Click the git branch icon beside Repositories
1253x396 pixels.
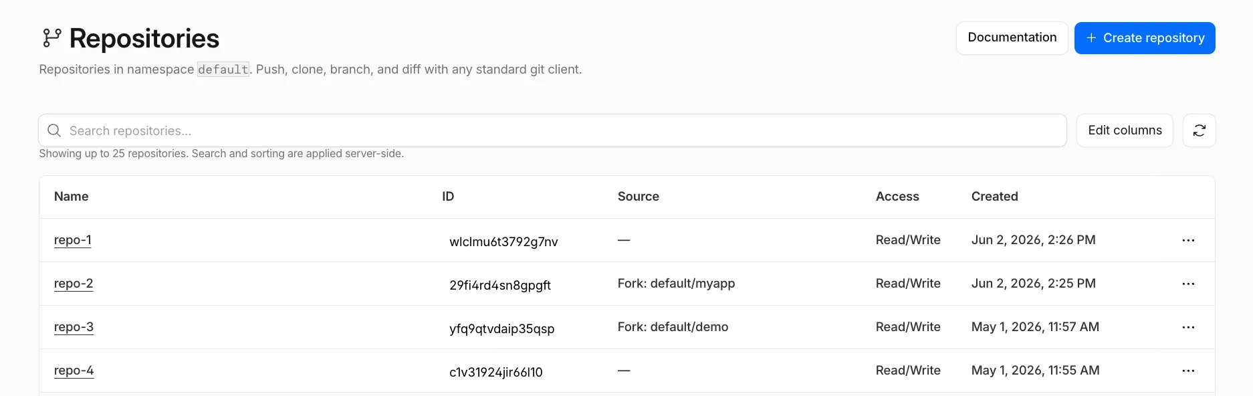[51, 38]
